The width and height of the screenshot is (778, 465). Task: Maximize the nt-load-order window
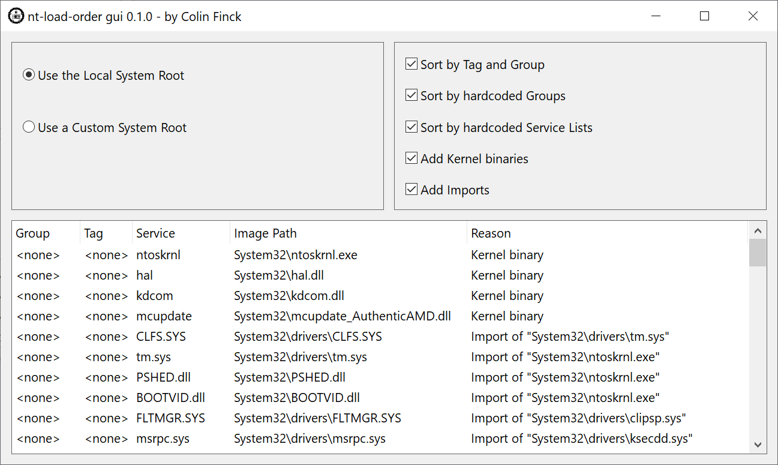[704, 16]
